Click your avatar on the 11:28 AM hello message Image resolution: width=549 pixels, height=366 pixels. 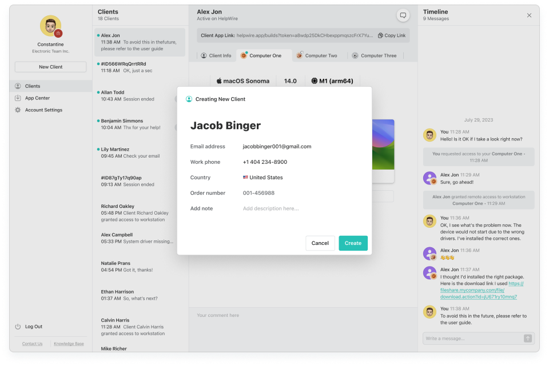tap(429, 135)
